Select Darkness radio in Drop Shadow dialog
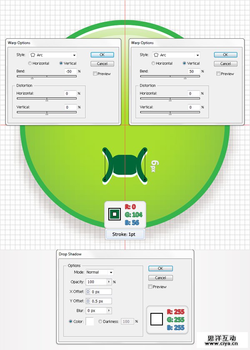Screen dimensions: 250x350 [100, 321]
